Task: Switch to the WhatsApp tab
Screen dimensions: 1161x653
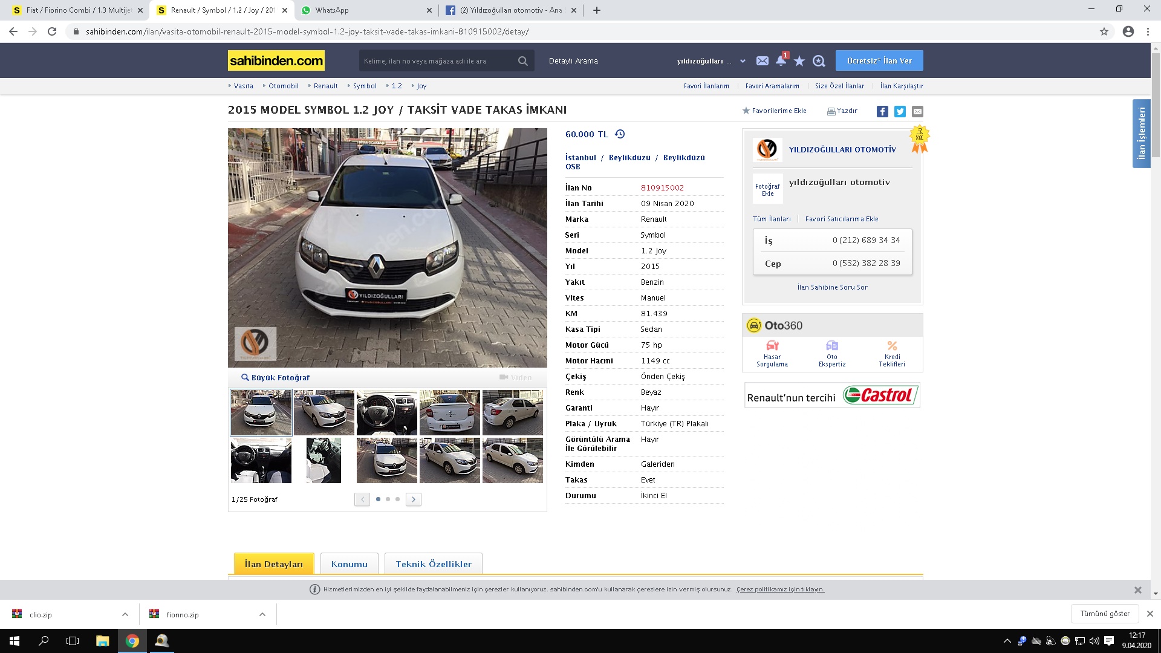Action: click(366, 10)
